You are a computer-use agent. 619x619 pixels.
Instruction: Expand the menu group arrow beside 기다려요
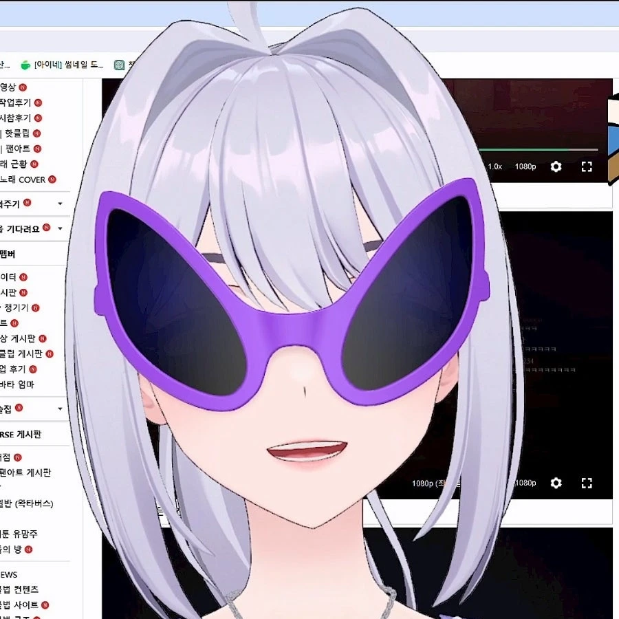tap(60, 228)
